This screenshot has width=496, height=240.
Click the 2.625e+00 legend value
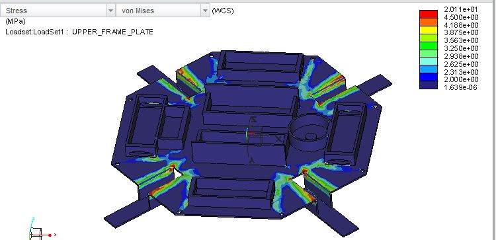click(x=461, y=64)
